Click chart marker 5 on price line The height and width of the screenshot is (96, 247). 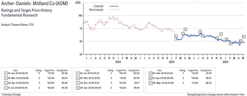click(x=203, y=35)
